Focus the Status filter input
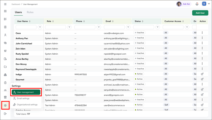The image size is (212, 120). click(144, 27)
